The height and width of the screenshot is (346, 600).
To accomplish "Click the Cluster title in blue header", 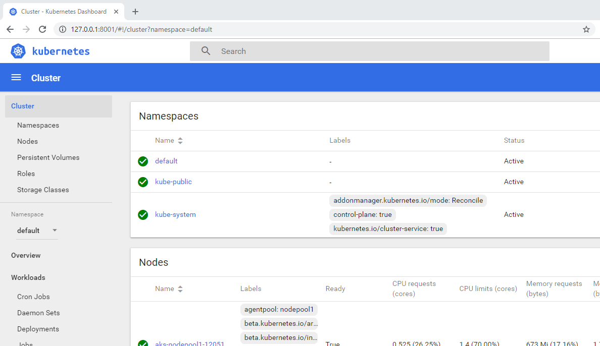I will [46, 78].
